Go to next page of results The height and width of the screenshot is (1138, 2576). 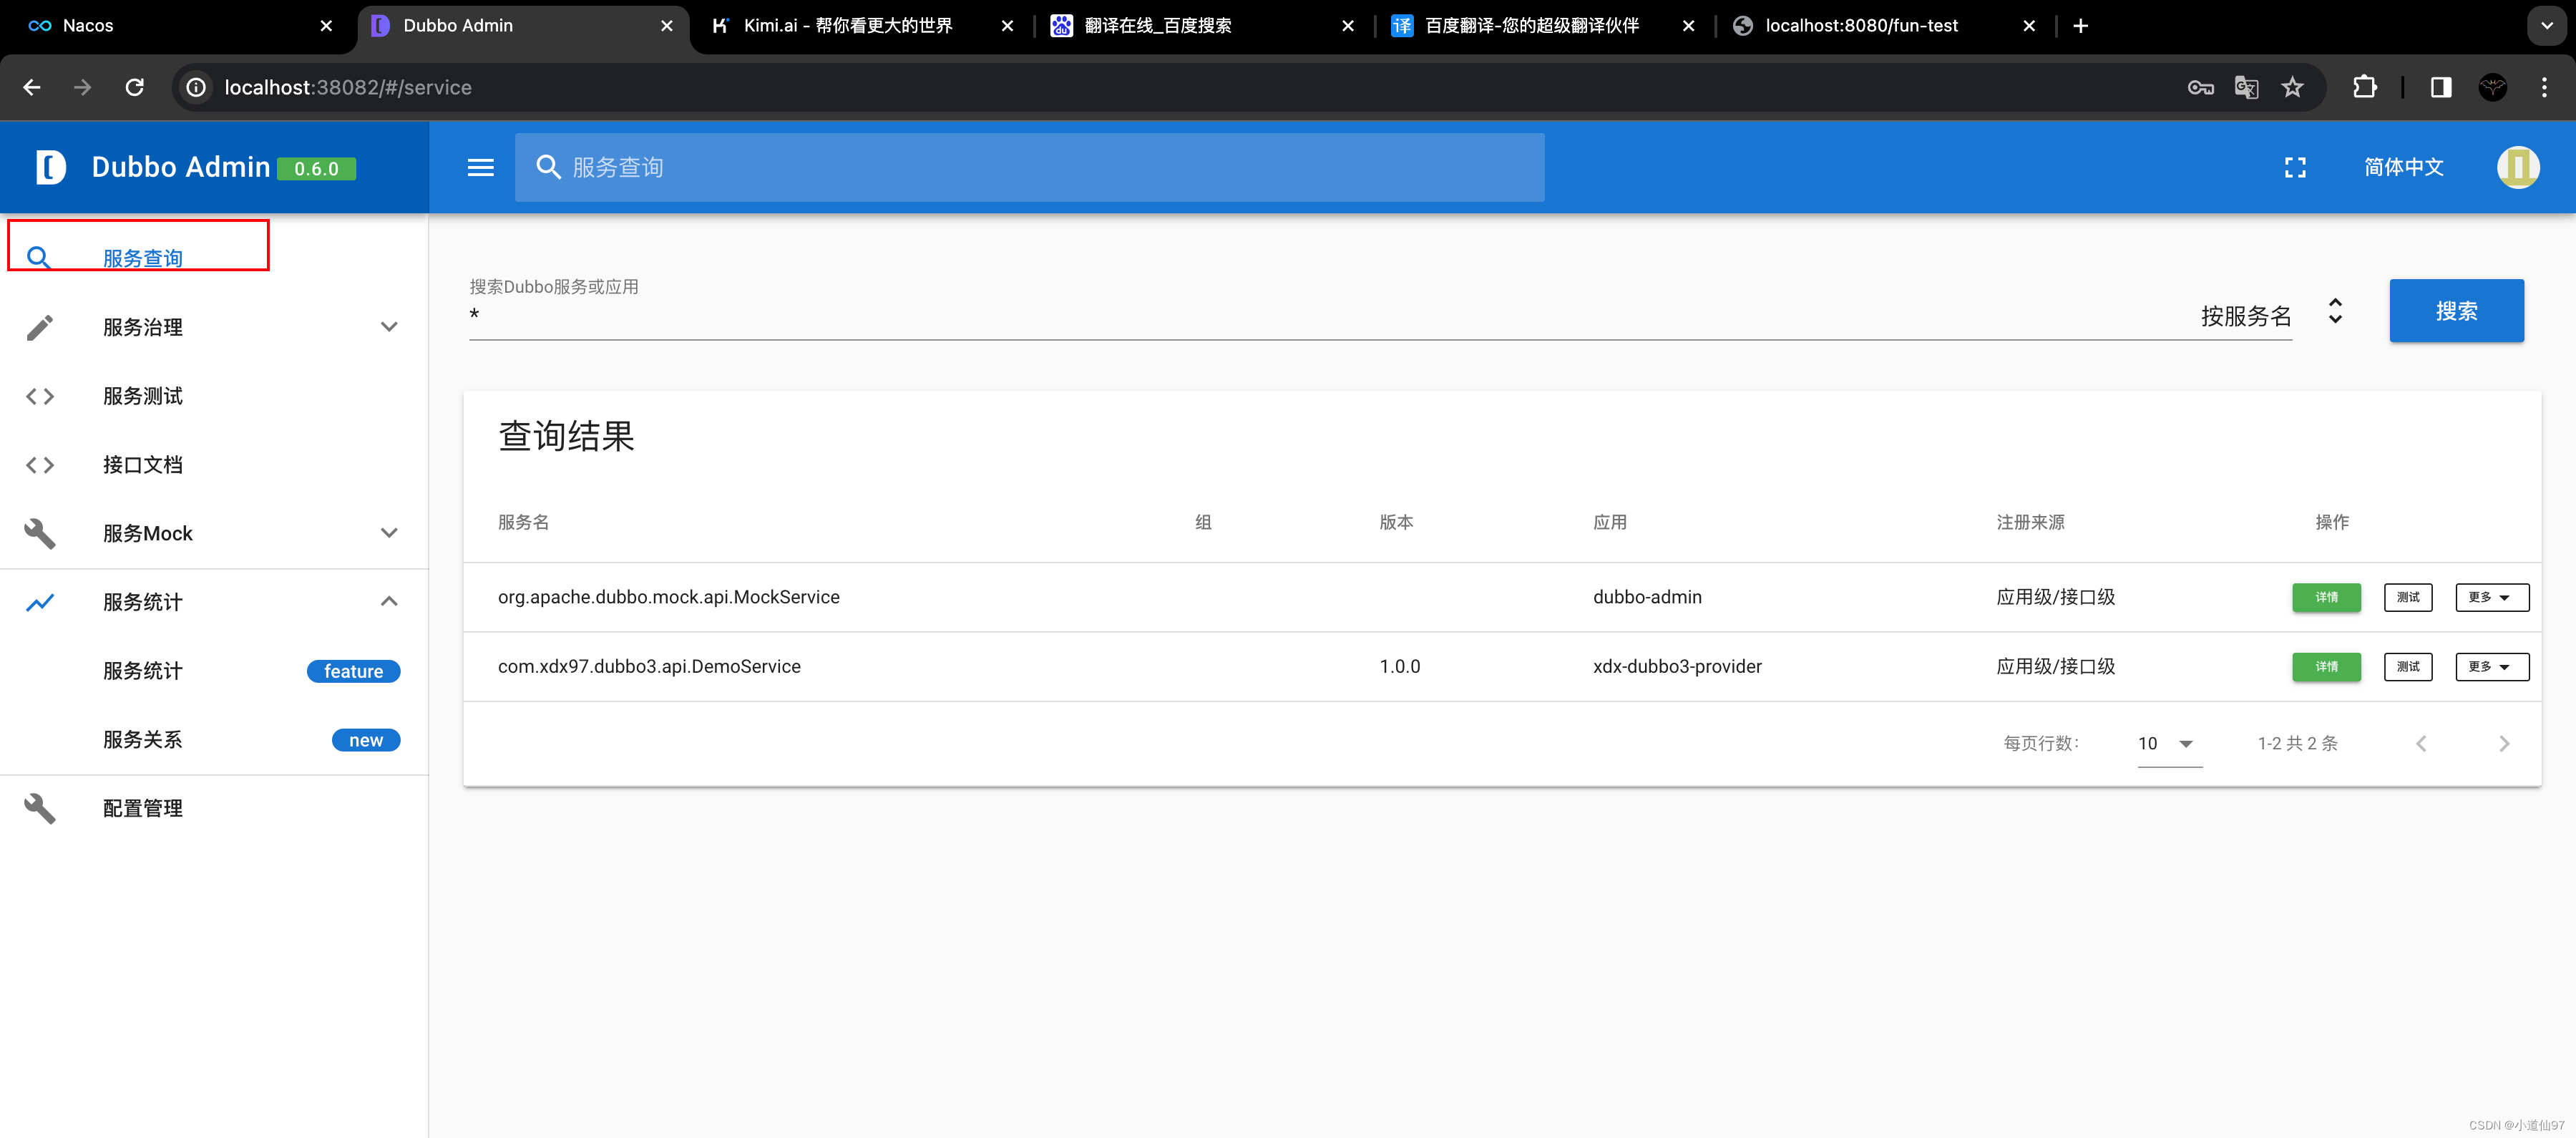[2504, 743]
